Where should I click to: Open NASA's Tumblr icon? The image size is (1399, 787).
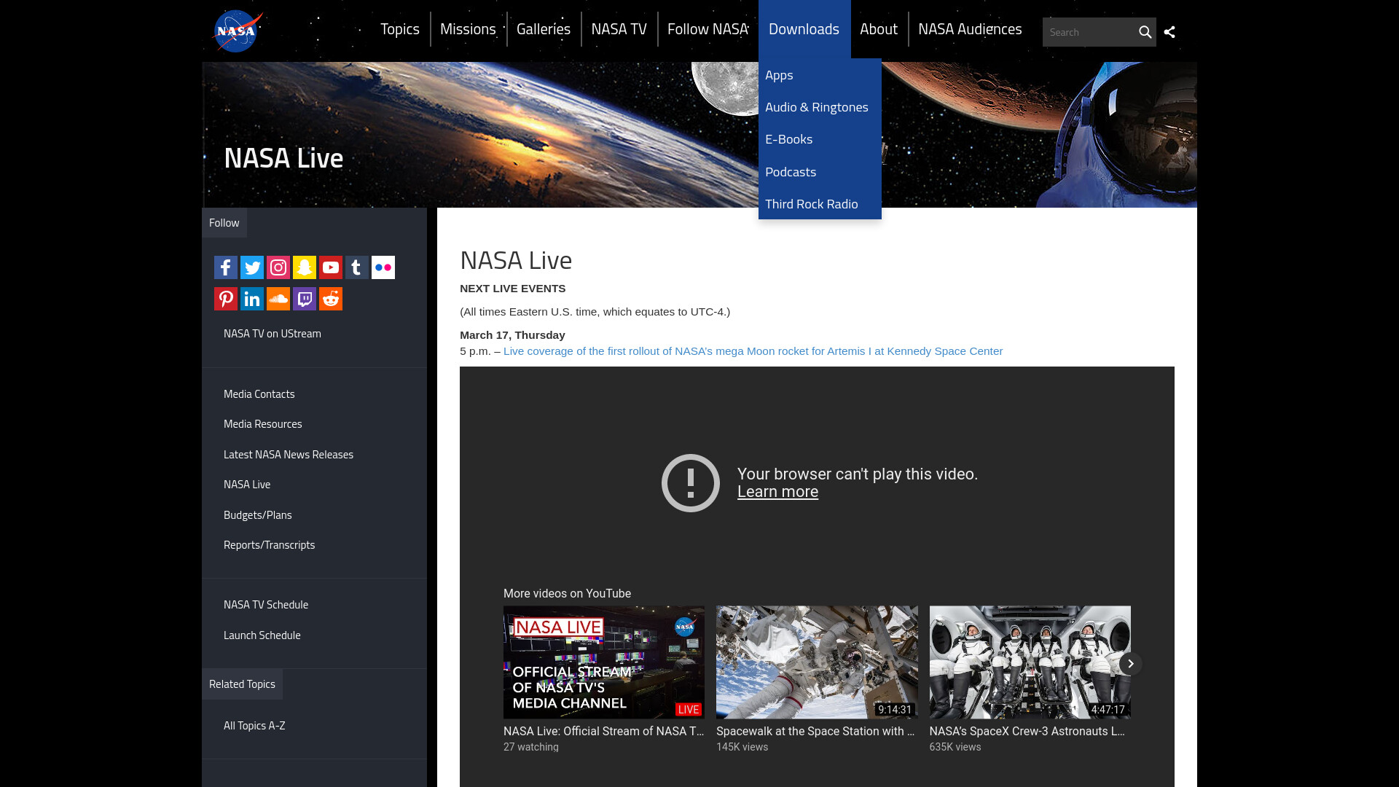(357, 267)
